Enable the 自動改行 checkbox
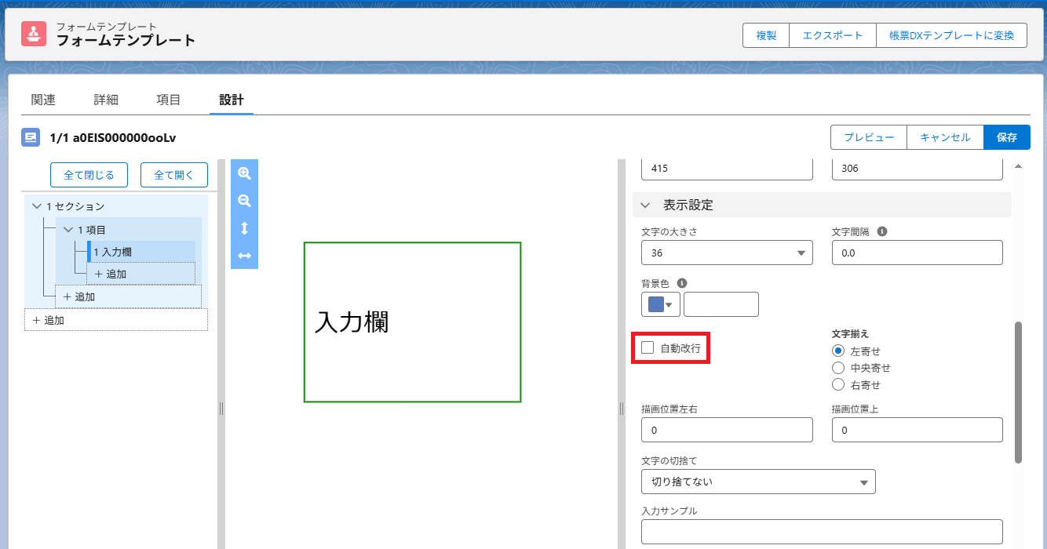 click(648, 347)
